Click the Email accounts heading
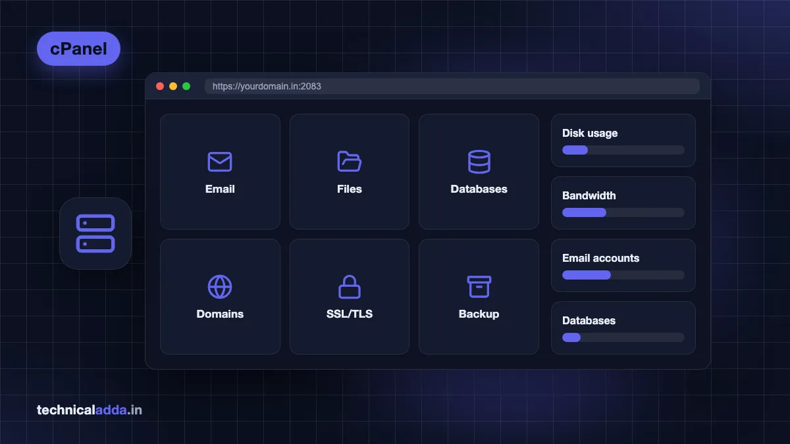Screen dimensions: 790x444 tap(600, 258)
